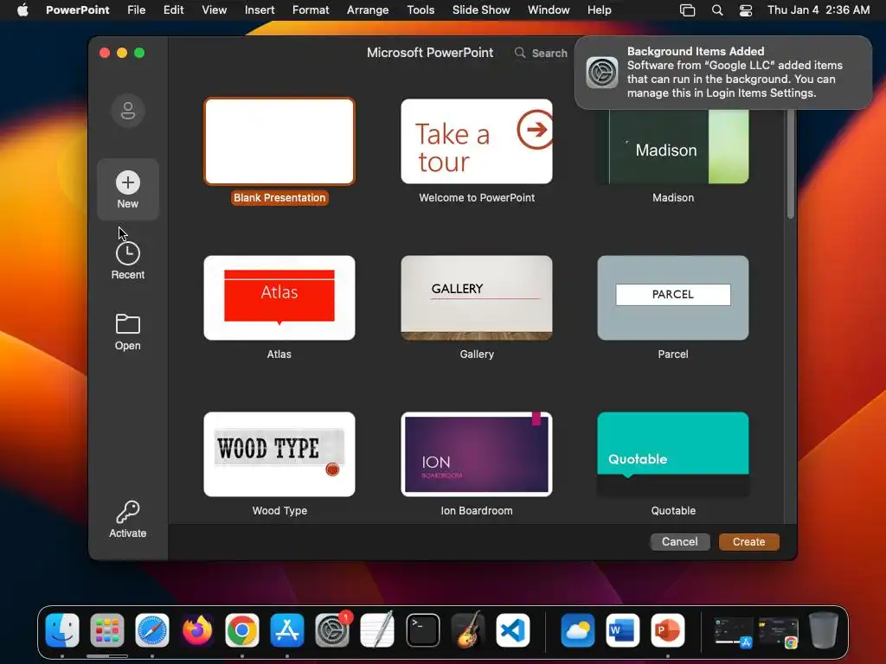Screen dimensions: 886x664
Task: Select the Gallery template
Action: pyautogui.click(x=477, y=298)
